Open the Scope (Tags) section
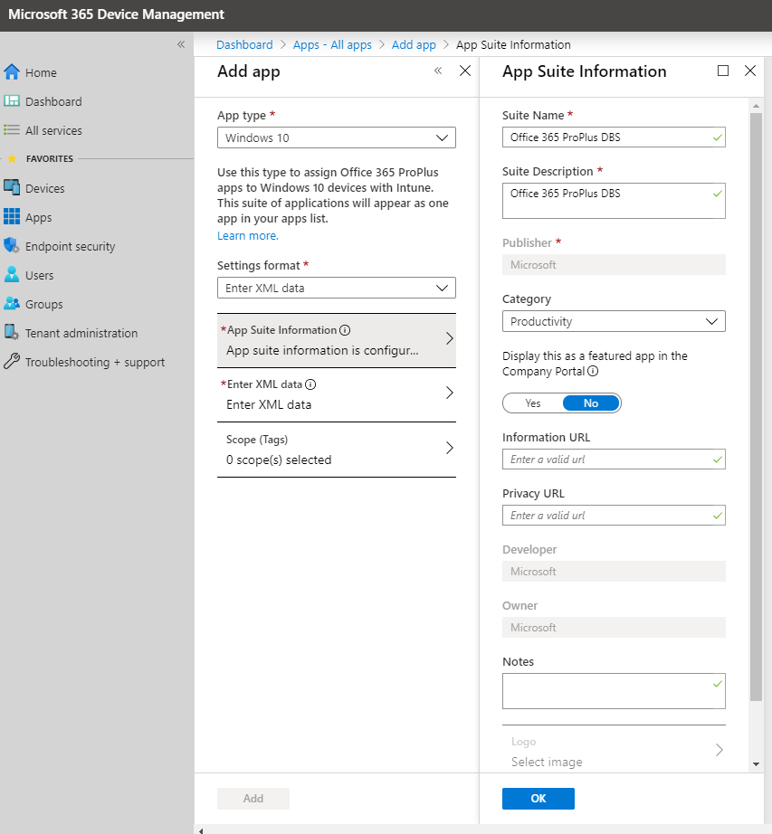Viewport: 772px width, 834px height. [x=336, y=450]
